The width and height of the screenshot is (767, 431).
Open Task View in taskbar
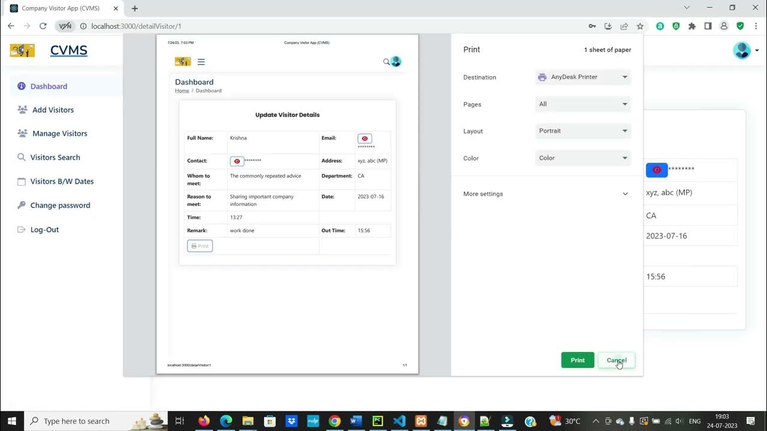coord(180,421)
